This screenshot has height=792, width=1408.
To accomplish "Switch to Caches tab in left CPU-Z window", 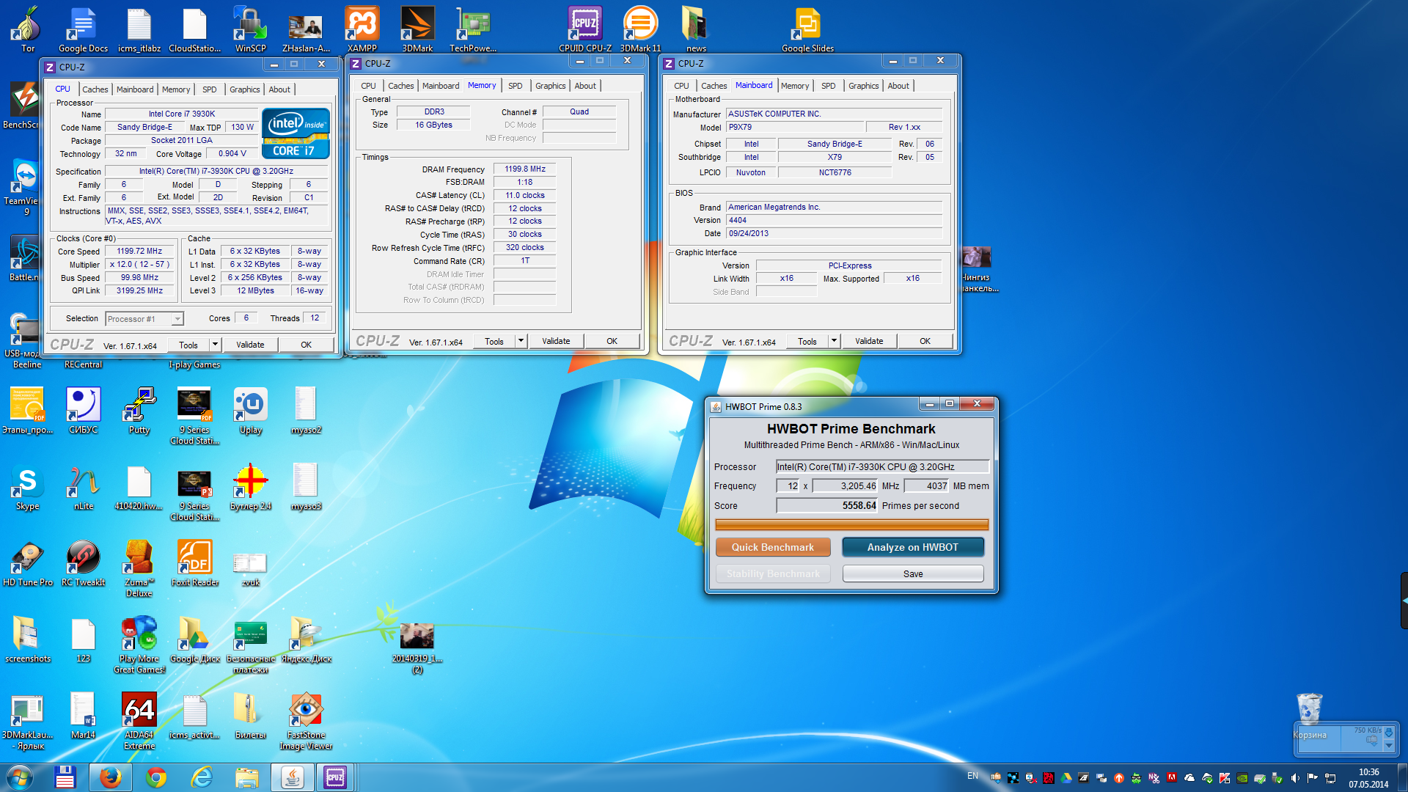I will point(95,89).
